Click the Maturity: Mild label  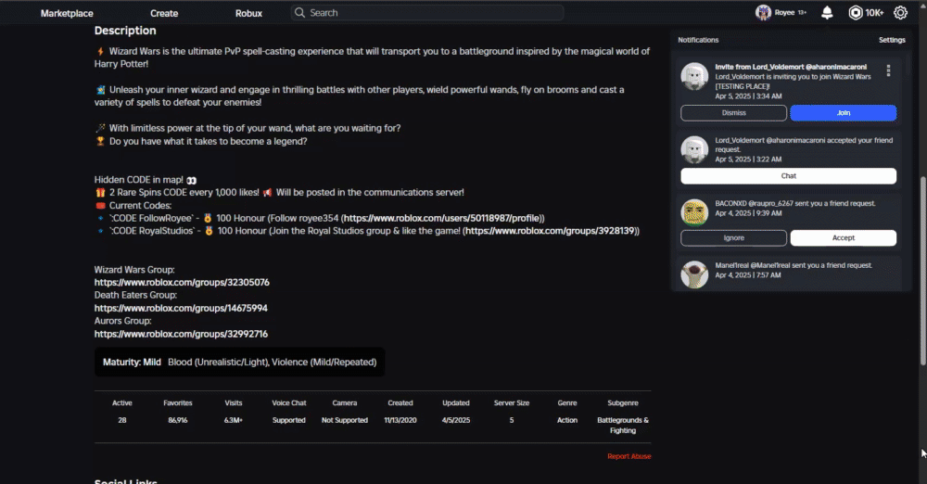click(x=132, y=363)
